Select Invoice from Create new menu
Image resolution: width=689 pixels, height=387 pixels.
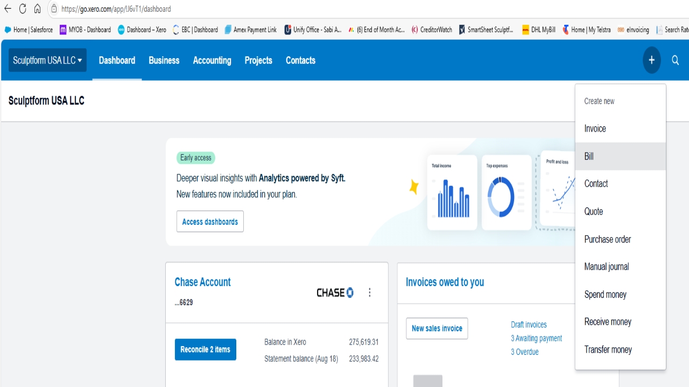[x=621, y=128]
